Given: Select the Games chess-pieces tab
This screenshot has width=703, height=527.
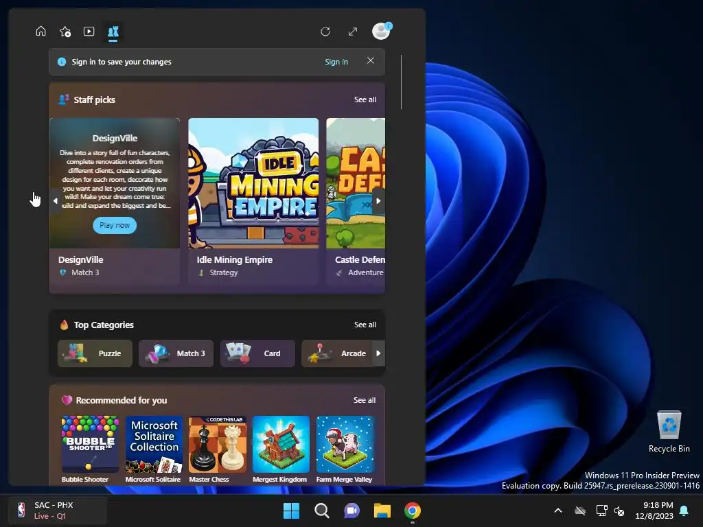Looking at the screenshot, I should [113, 32].
